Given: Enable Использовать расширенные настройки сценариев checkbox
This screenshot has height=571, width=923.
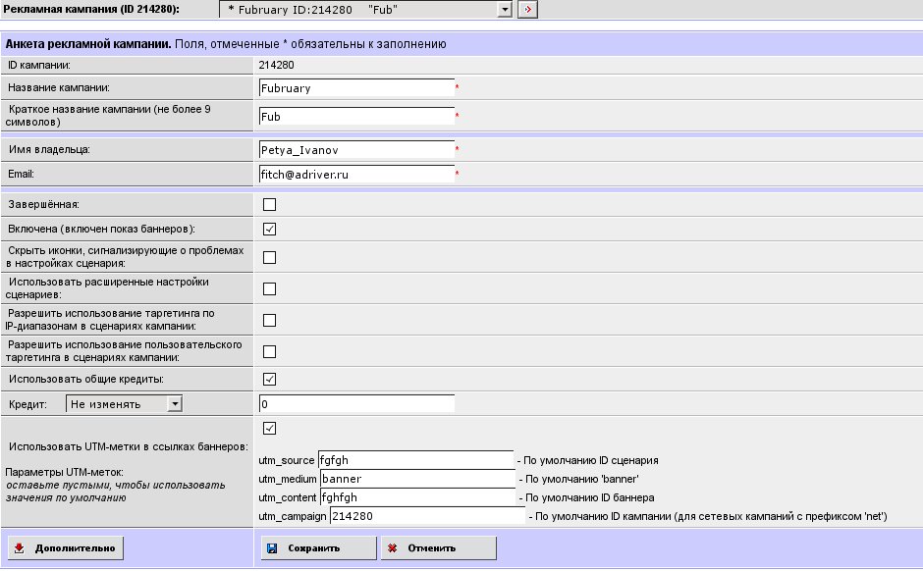Looking at the screenshot, I should click(270, 288).
